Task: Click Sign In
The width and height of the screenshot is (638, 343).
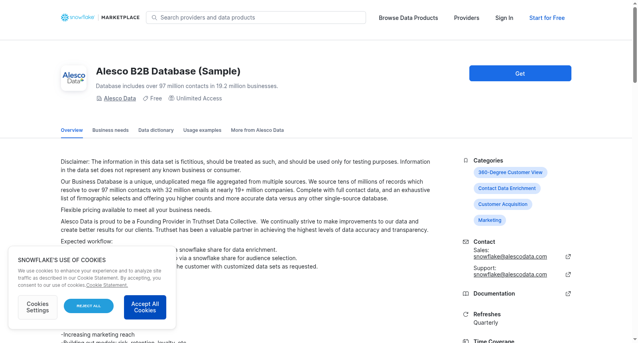Action: pos(504,18)
